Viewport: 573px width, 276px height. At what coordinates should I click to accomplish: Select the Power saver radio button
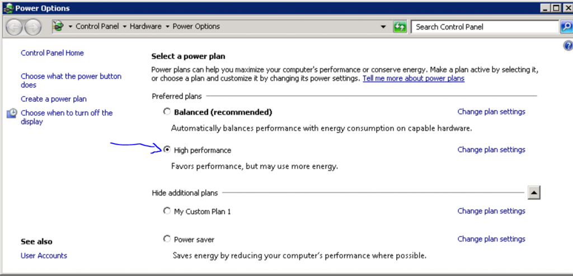click(167, 239)
